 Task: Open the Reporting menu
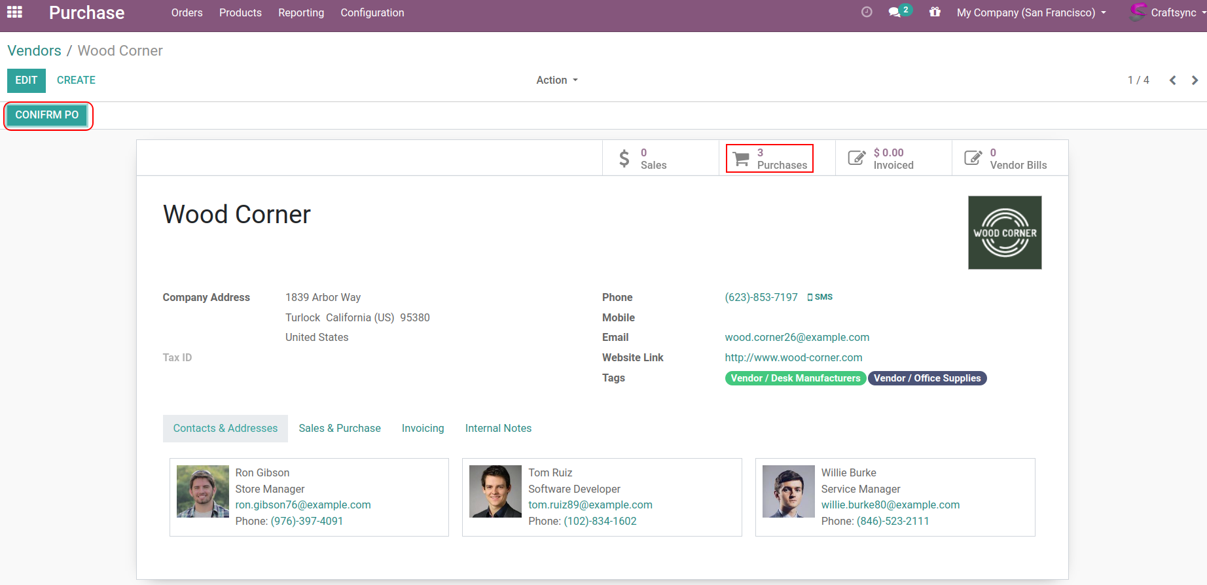[300, 12]
